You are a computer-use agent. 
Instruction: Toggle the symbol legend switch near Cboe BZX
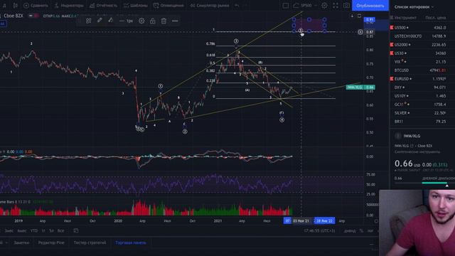pos(34,16)
